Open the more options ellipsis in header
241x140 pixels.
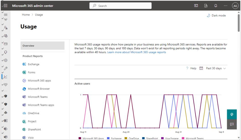pyautogui.click(x=226, y=6)
